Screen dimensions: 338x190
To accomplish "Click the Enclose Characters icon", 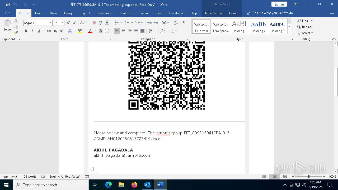I will click(107, 31).
